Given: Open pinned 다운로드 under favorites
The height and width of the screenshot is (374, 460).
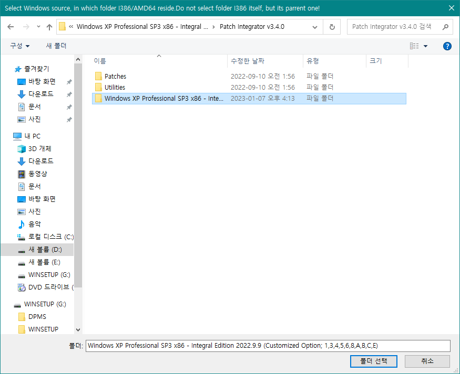Looking at the screenshot, I should click(36, 94).
